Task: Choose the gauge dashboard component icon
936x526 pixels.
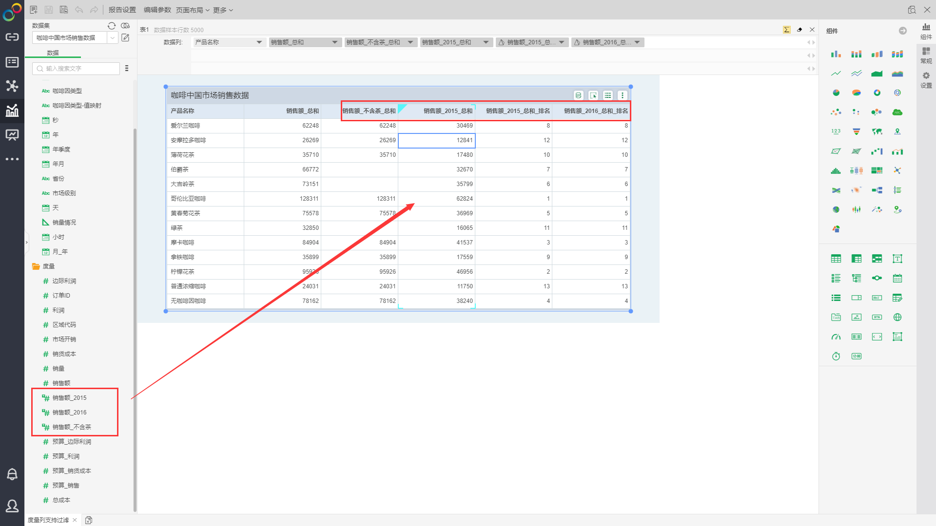Action: point(836,337)
